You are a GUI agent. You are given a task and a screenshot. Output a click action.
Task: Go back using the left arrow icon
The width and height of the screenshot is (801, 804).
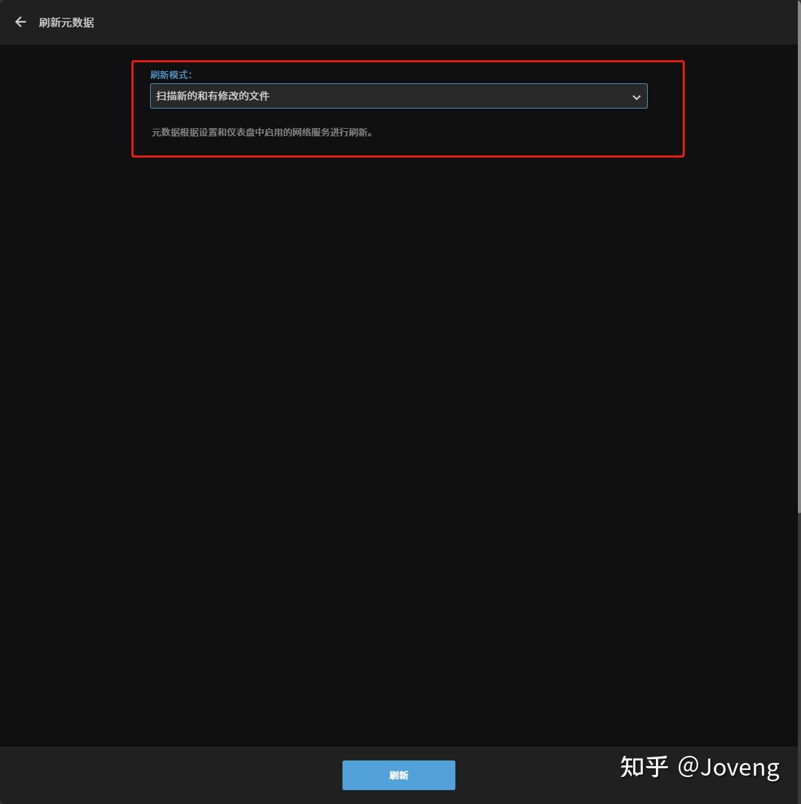[21, 22]
